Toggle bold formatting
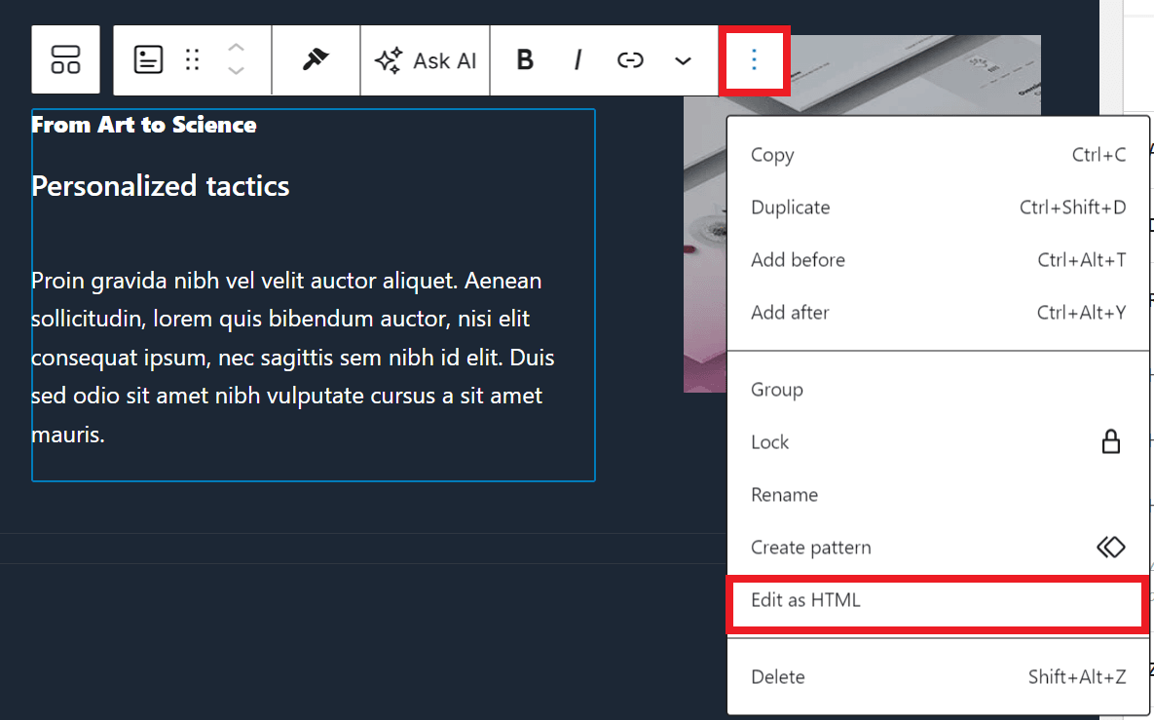This screenshot has width=1154, height=720. point(525,60)
